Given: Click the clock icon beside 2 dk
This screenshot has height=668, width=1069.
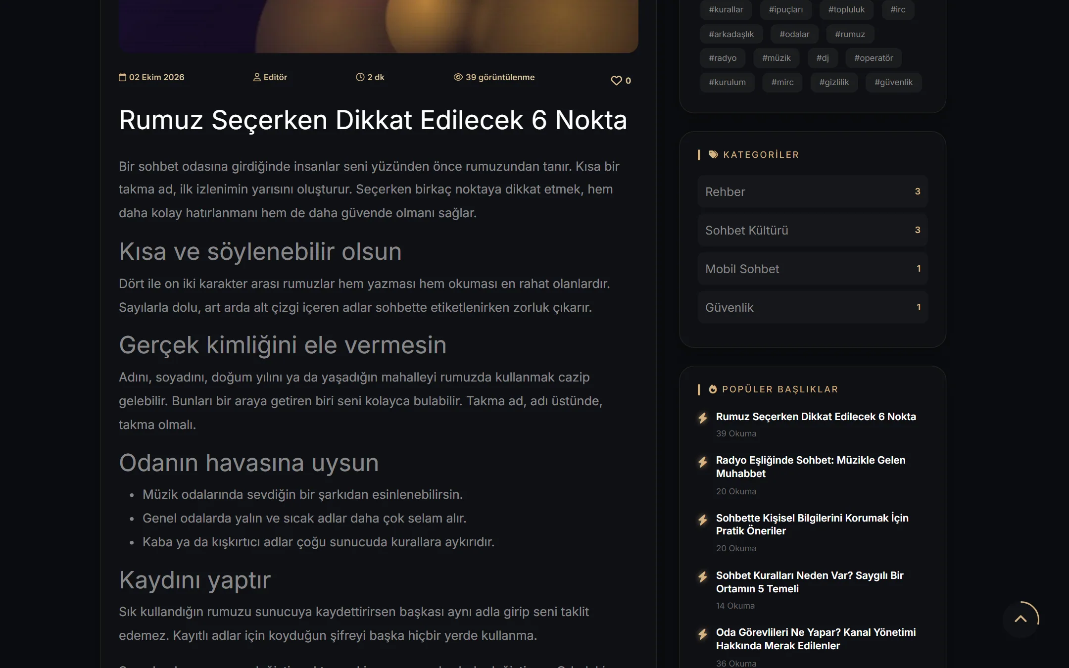Looking at the screenshot, I should tap(360, 77).
